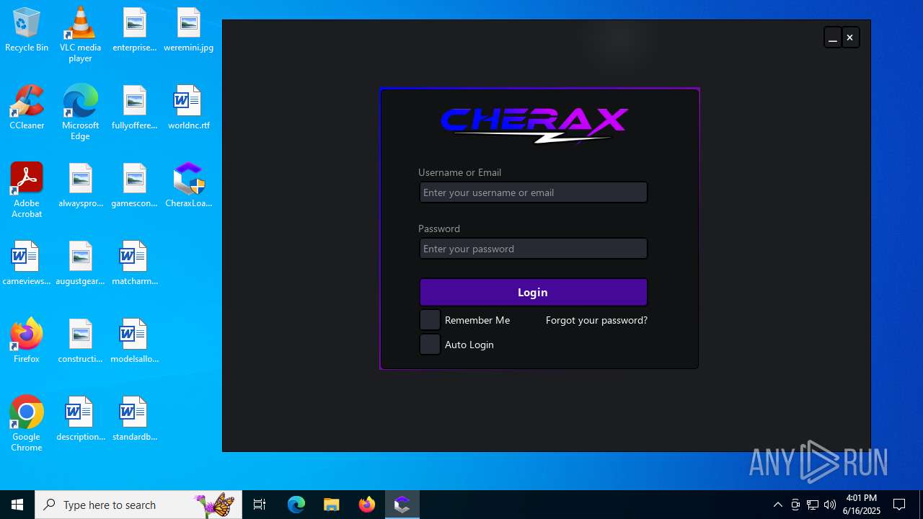Image resolution: width=923 pixels, height=519 pixels.
Task: Open the notification center icon
Action: coord(899,505)
